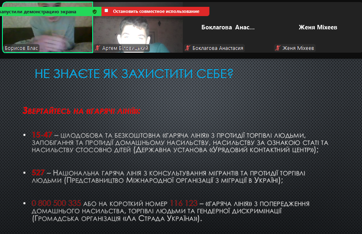Select Борисов Влас video thumbnail
The image size is (362, 234).
(48, 32)
